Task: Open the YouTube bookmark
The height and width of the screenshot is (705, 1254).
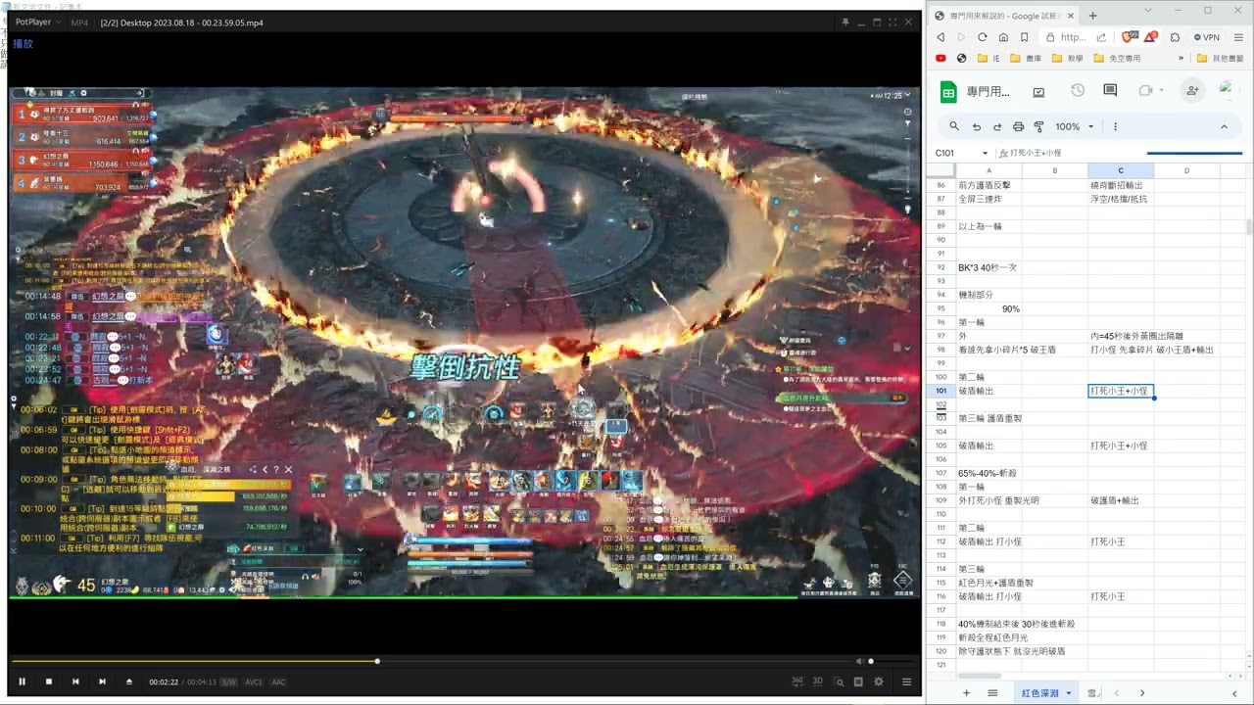Action: click(x=941, y=59)
